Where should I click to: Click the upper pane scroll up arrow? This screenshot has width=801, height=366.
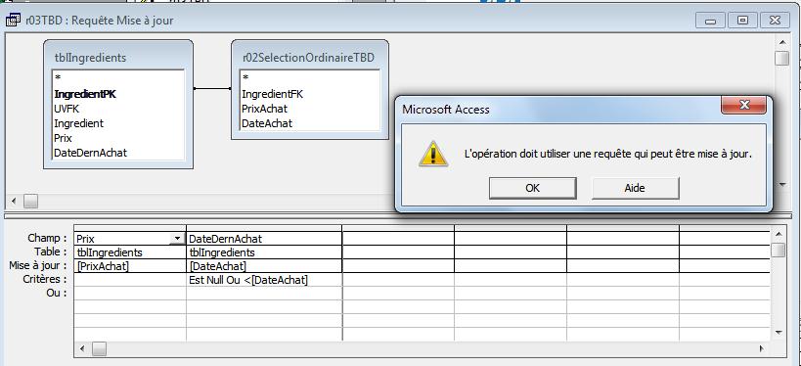[782, 42]
